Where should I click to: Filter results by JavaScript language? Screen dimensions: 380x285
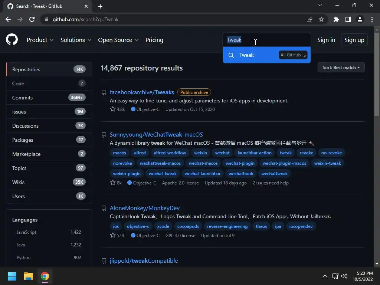pyautogui.click(x=49, y=232)
